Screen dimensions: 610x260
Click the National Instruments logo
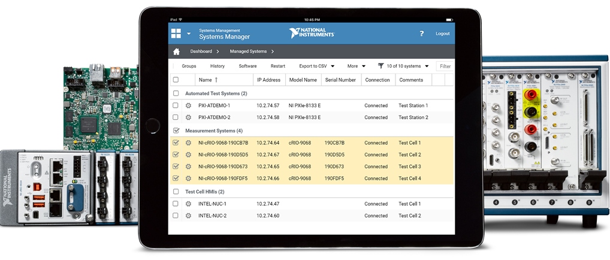[x=307, y=33]
